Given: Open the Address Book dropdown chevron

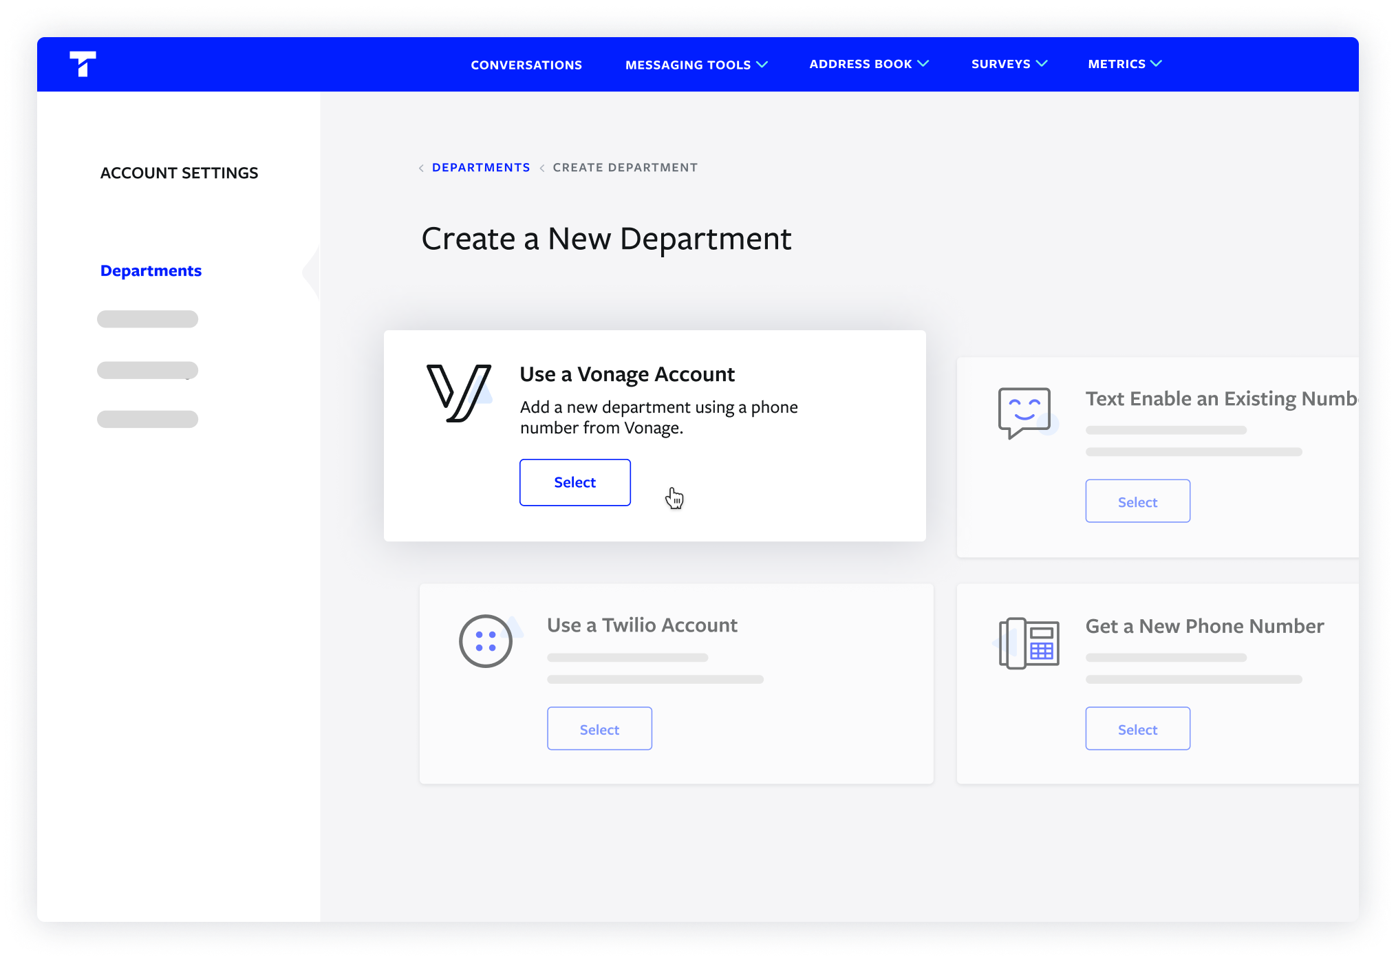Looking at the screenshot, I should tap(923, 63).
